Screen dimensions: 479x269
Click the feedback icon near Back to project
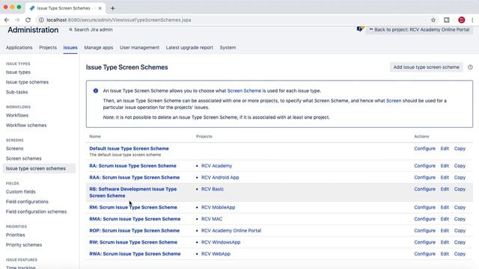(360, 29)
